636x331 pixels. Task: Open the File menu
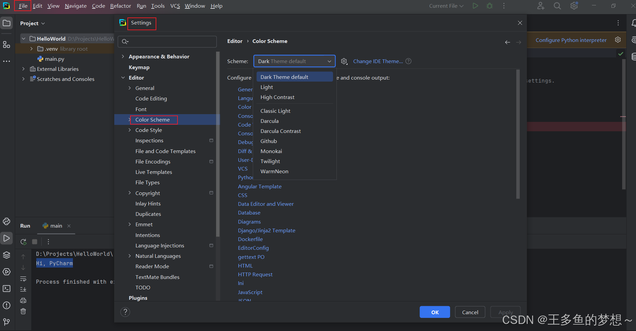coord(23,6)
